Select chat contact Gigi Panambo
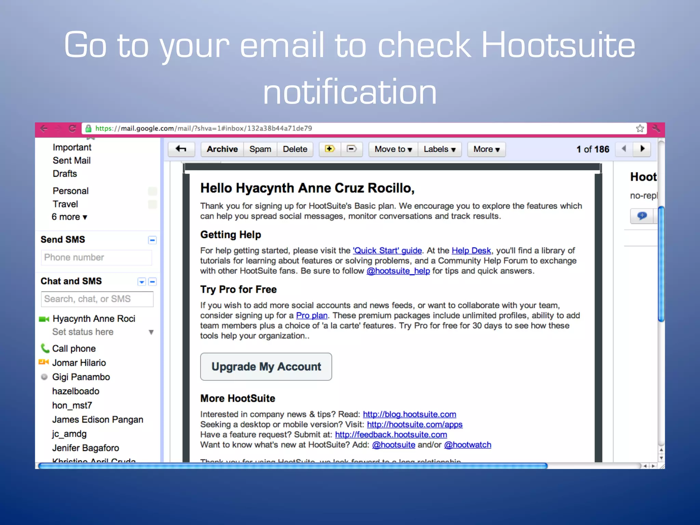Image resolution: width=700 pixels, height=525 pixels. [x=81, y=377]
